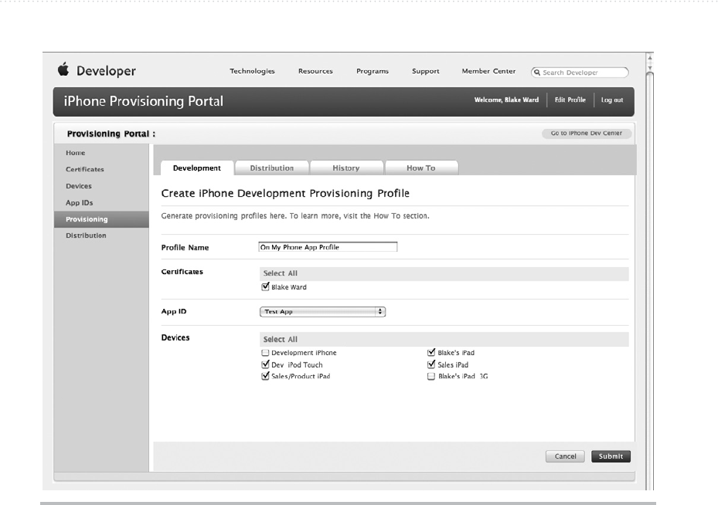Open Devices in the sidebar
The image size is (718, 505).
tap(79, 186)
